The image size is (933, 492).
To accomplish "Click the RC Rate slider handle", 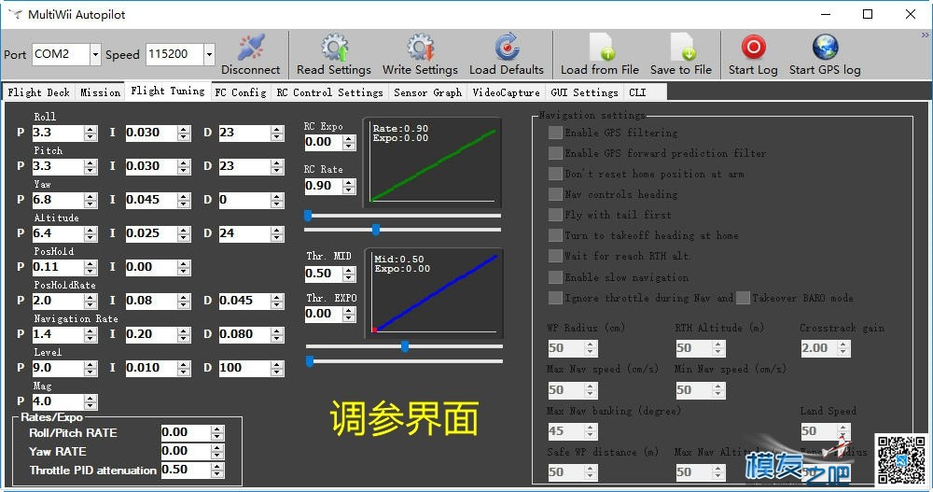I will pyautogui.click(x=376, y=230).
